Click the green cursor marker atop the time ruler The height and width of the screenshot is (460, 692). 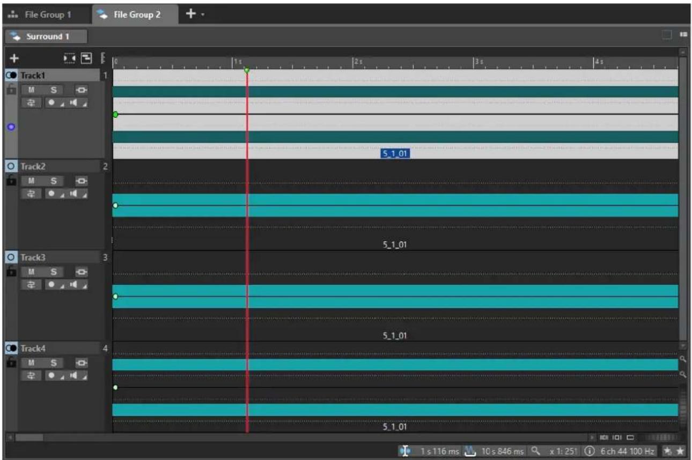247,70
